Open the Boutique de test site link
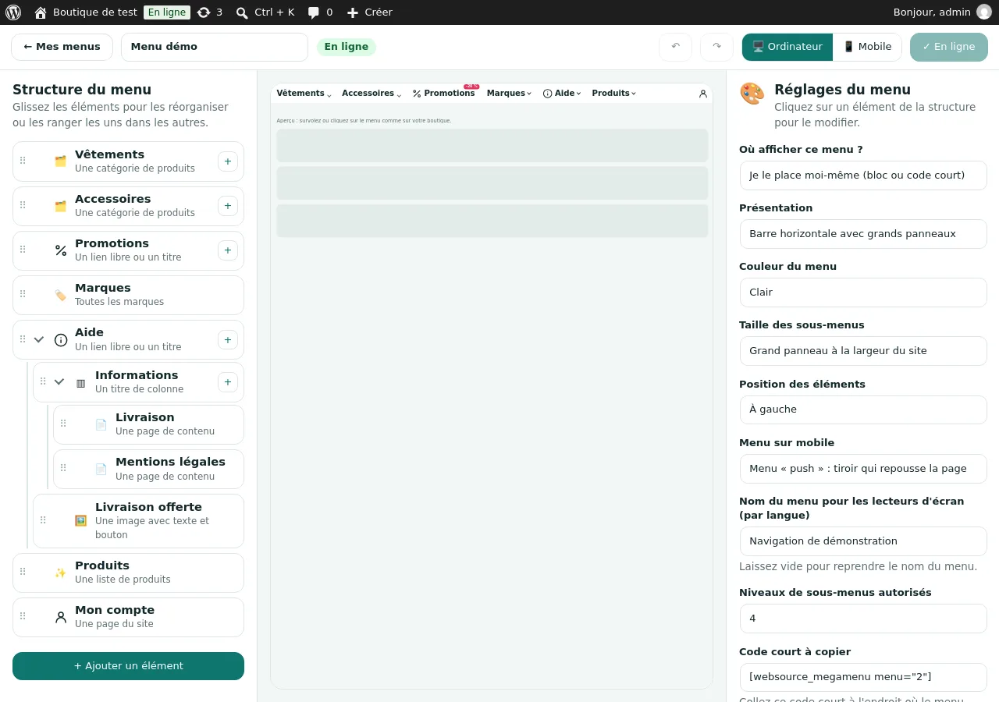 click(x=86, y=12)
